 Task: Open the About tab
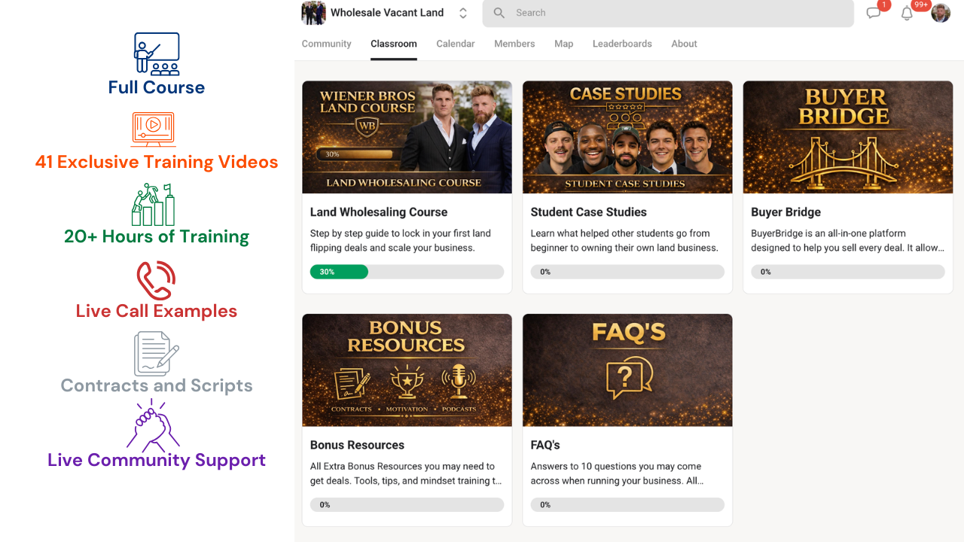click(685, 44)
